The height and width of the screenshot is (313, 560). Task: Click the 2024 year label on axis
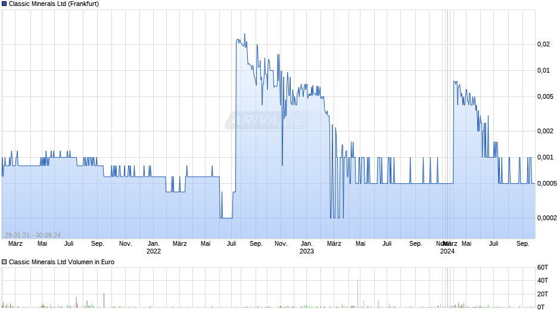447,251
